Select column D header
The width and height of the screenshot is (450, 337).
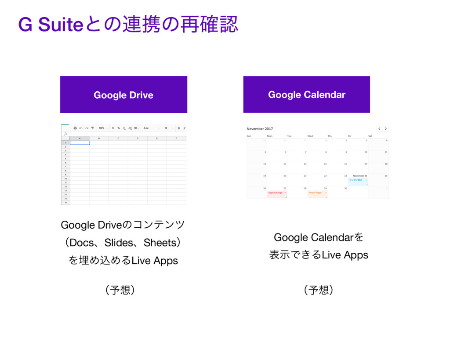coord(138,138)
